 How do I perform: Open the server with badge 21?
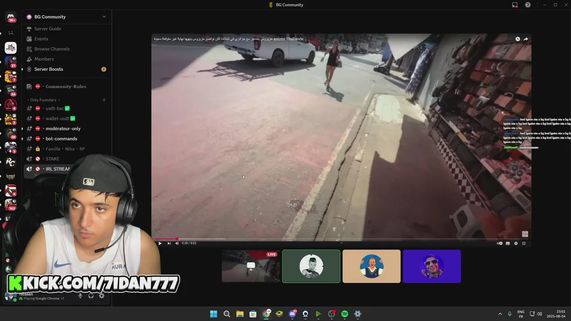pos(11,61)
